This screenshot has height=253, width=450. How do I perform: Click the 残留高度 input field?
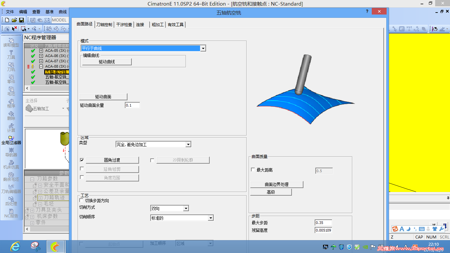[x=323, y=230]
